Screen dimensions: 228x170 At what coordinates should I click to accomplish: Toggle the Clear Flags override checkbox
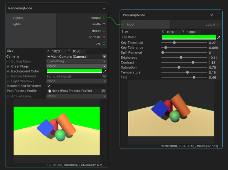pos(8,66)
